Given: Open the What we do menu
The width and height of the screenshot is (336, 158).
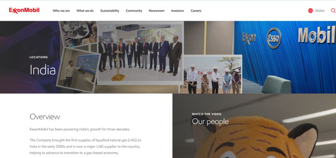Looking at the screenshot, I should pyautogui.click(x=85, y=11).
